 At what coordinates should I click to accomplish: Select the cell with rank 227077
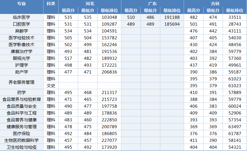(109, 140)
